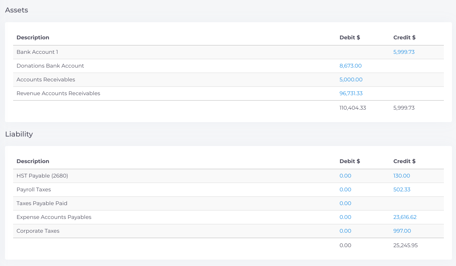Viewport: 456px width, 266px height.
Task: Open Accounts Receivables debit 5,000.00
Action: coord(351,80)
